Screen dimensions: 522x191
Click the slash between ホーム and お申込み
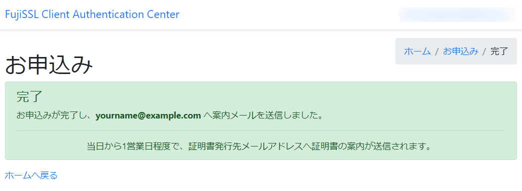pos(437,51)
